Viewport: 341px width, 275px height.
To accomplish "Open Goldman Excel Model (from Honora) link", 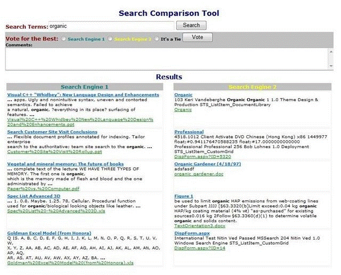I will pos(49,233).
